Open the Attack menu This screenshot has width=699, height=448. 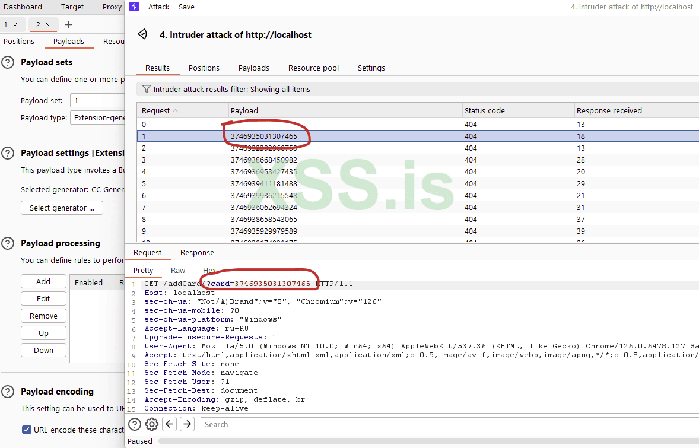click(158, 7)
